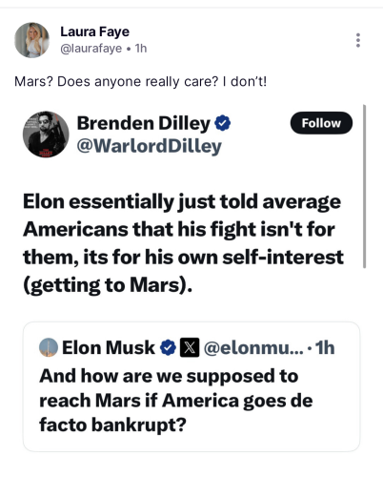
Task: Click Elon Musk's blue verified badge
Action: (x=168, y=347)
